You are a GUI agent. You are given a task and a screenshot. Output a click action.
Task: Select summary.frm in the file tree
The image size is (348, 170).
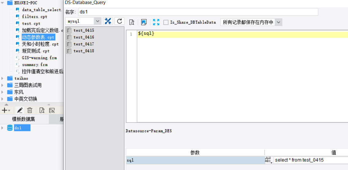(35, 65)
